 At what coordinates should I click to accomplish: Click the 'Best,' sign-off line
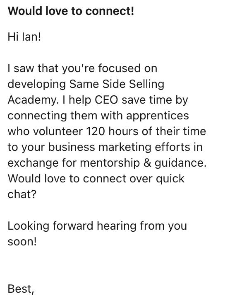click(21, 289)
